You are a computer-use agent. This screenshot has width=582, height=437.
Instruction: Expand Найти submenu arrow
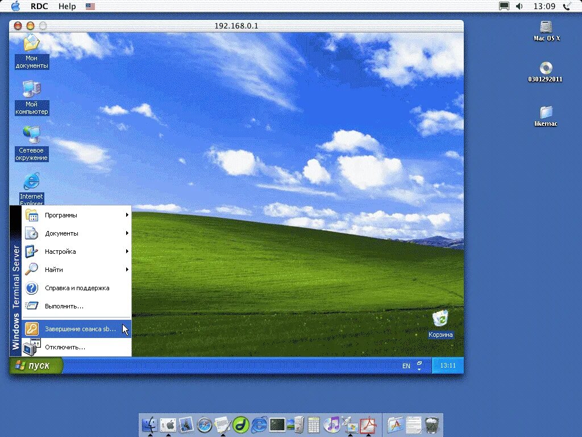click(x=127, y=269)
